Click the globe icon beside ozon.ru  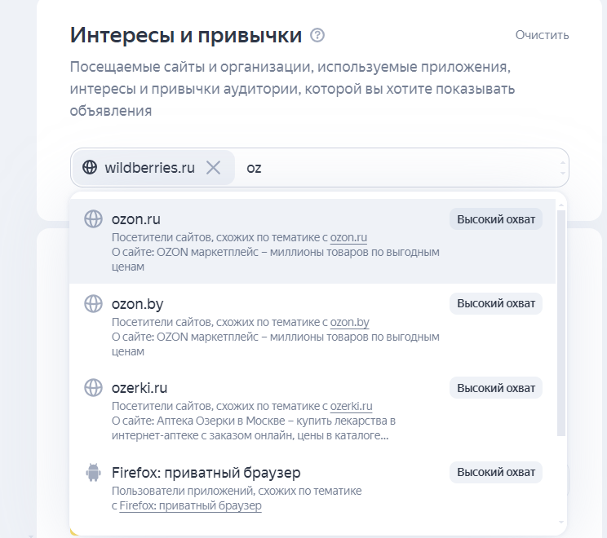(94, 219)
